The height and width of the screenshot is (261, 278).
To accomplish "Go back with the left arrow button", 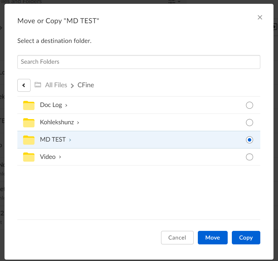I will [24, 85].
